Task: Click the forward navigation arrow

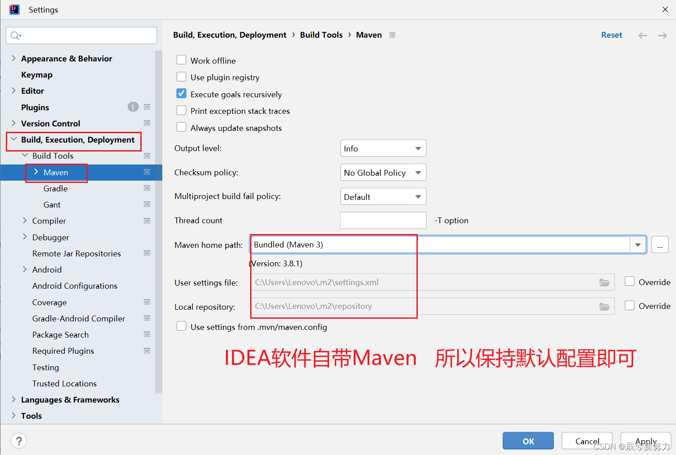Action: point(662,35)
